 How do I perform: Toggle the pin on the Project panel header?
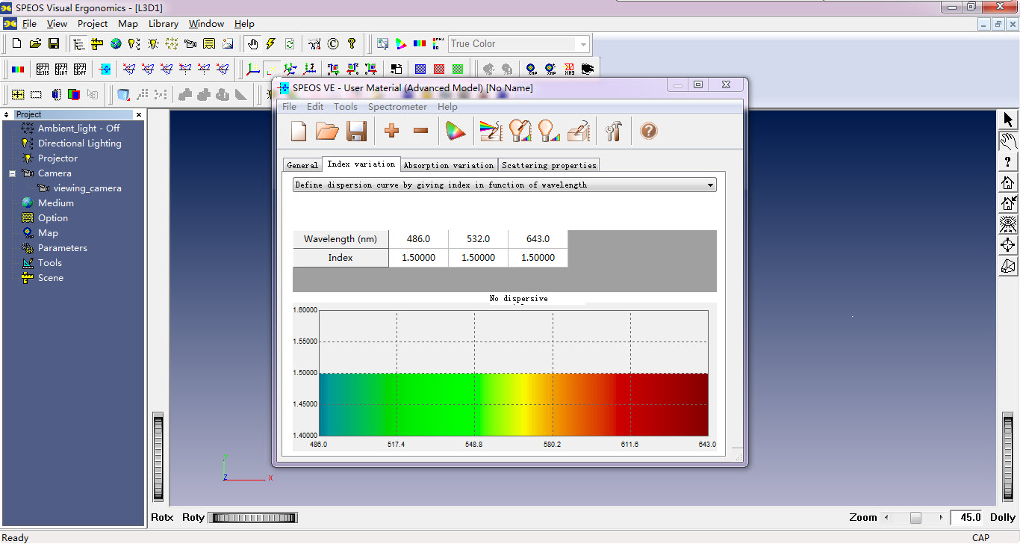(7, 114)
